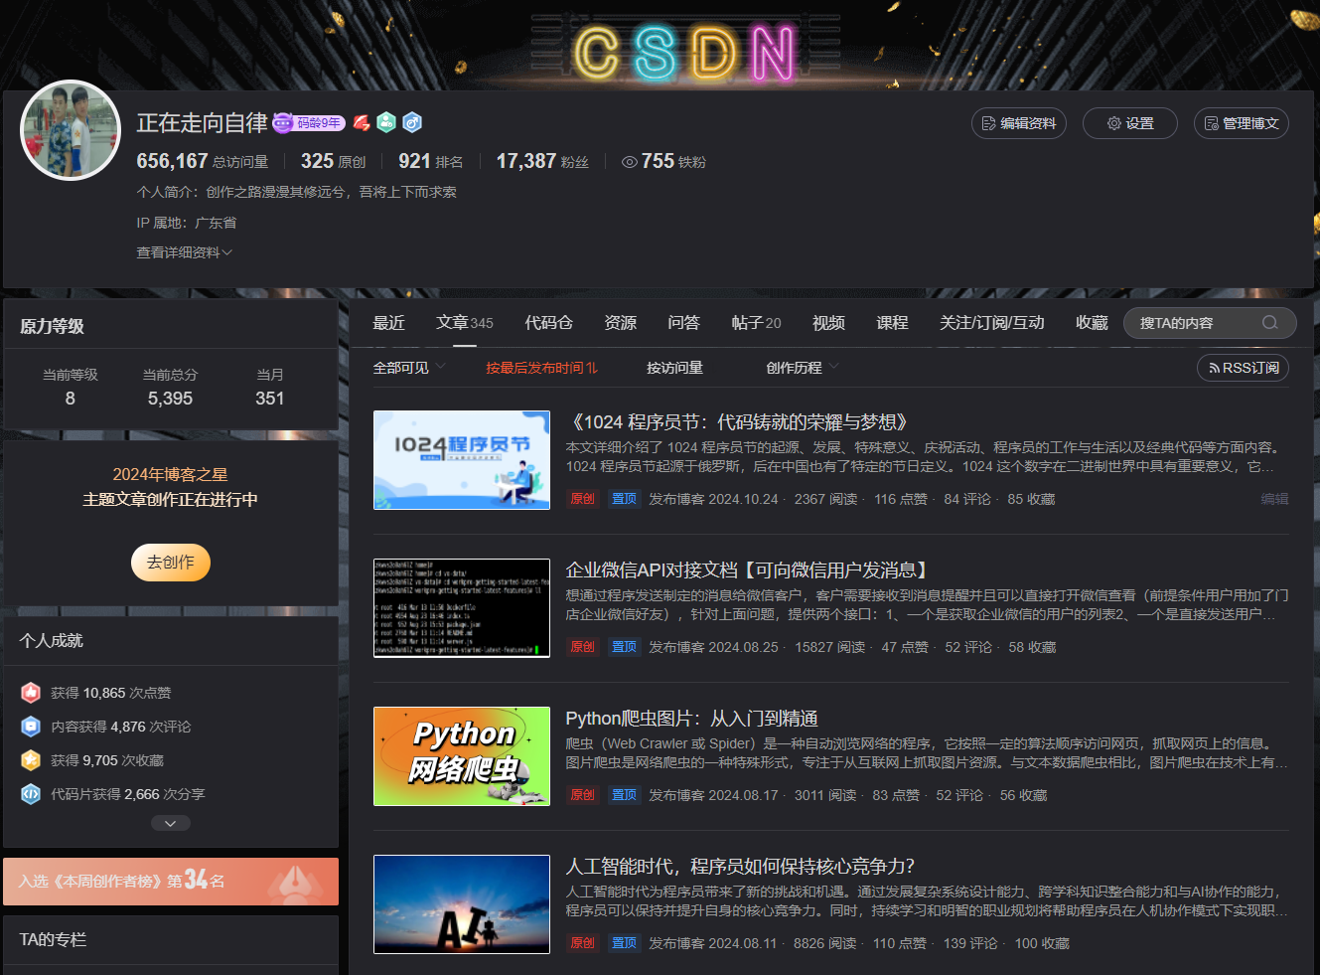Click the 本周创作者榜 第34名 banner
This screenshot has height=975, width=1320.
[x=171, y=882]
